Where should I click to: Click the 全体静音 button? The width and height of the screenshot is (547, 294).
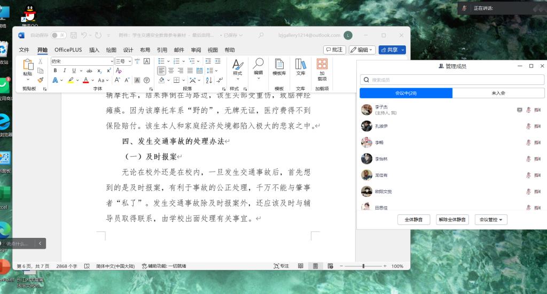pyautogui.click(x=413, y=220)
